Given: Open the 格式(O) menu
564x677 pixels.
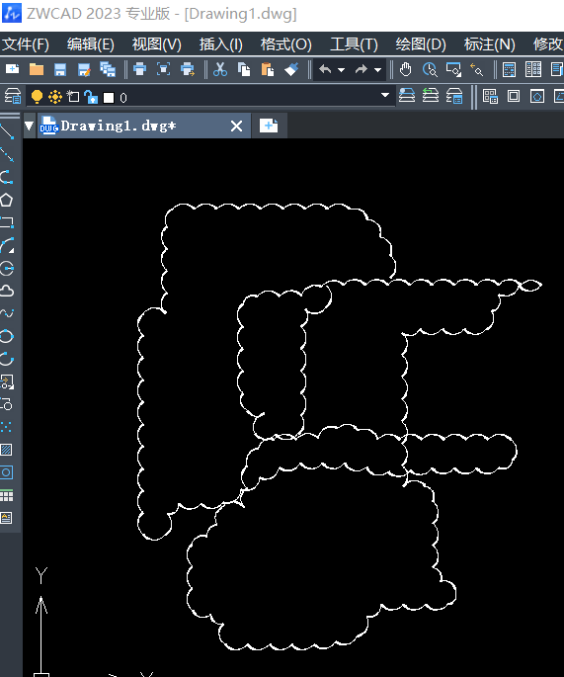Looking at the screenshot, I should click(x=286, y=44).
